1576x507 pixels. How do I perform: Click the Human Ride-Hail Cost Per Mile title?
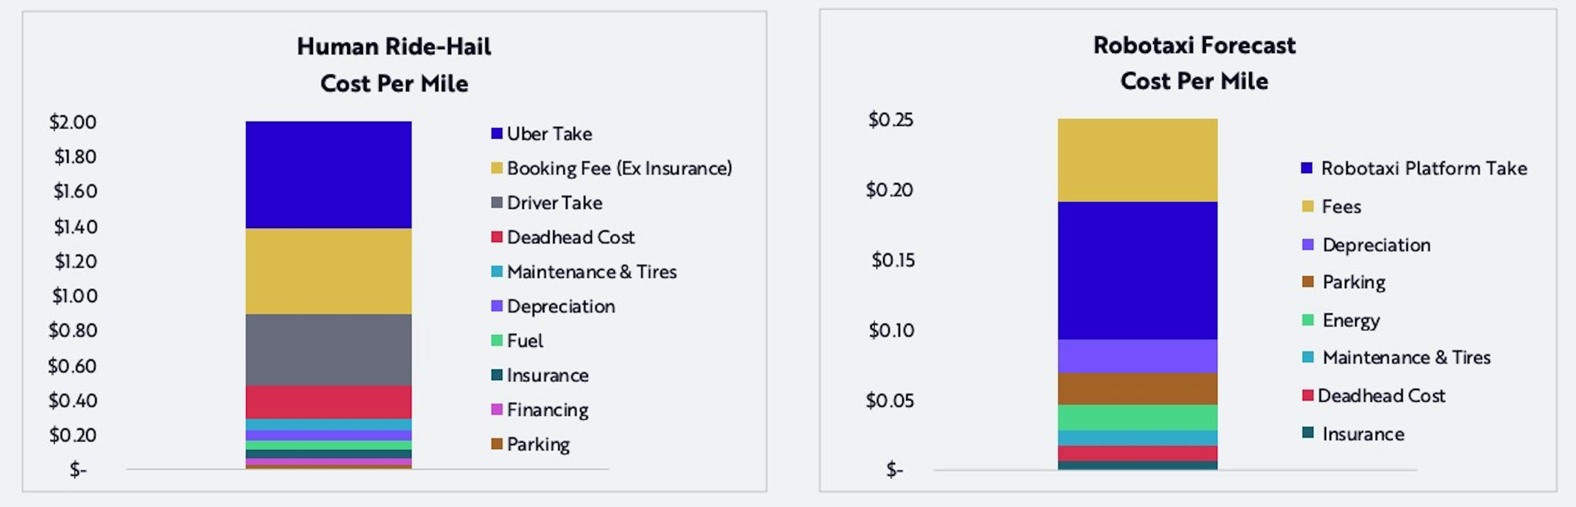394,65
